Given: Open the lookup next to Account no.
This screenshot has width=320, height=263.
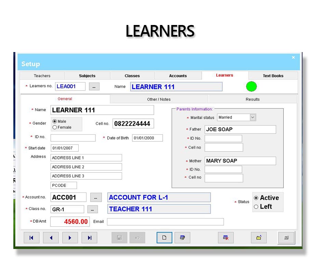Looking at the screenshot, I should pos(96,198).
